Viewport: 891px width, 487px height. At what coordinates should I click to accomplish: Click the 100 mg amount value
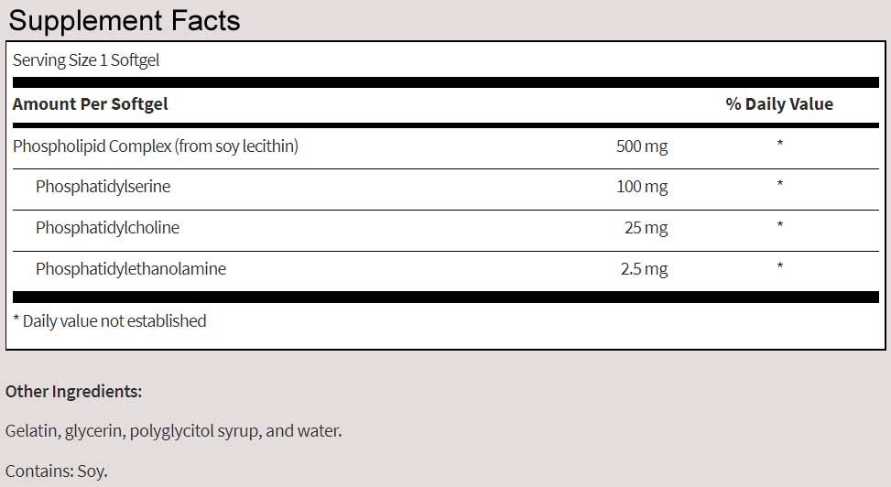[x=642, y=187]
